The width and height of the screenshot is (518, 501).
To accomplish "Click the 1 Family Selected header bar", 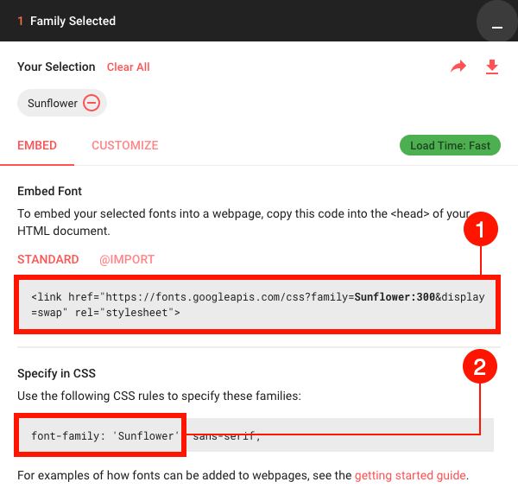I will click(259, 21).
